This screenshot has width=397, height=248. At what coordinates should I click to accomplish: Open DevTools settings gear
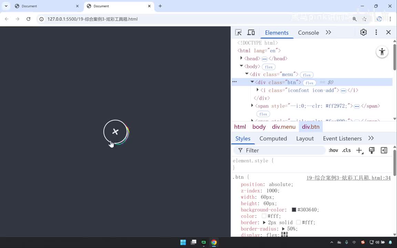coord(363,32)
